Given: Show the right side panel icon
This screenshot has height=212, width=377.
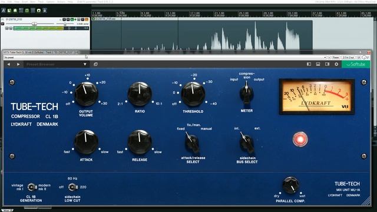Looking at the screenshot, I should pyautogui.click(x=328, y=64).
